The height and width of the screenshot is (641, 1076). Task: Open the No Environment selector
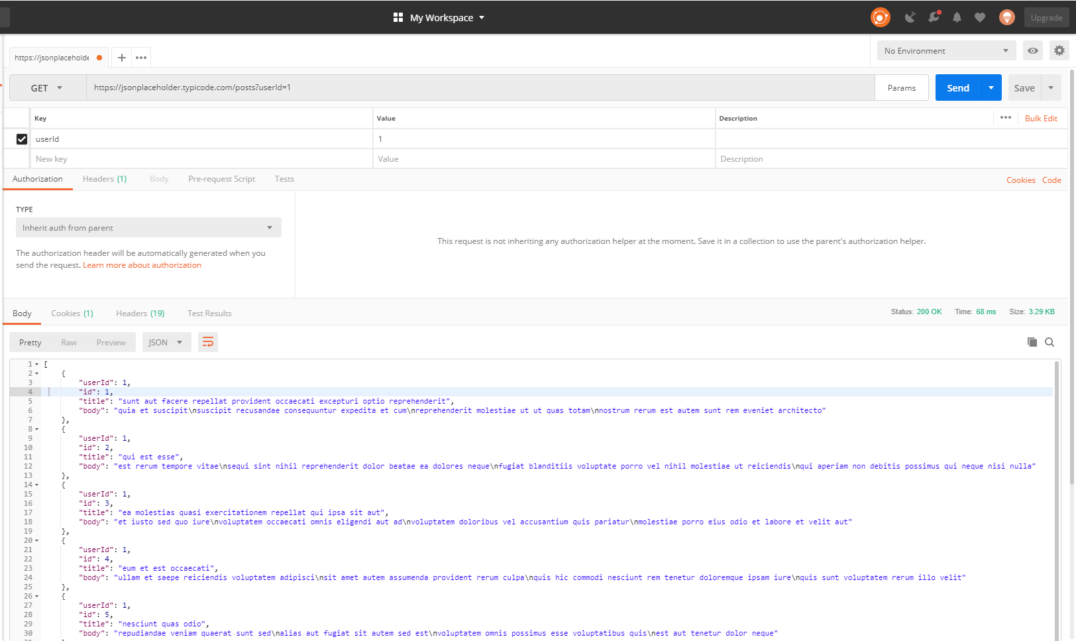click(x=945, y=50)
